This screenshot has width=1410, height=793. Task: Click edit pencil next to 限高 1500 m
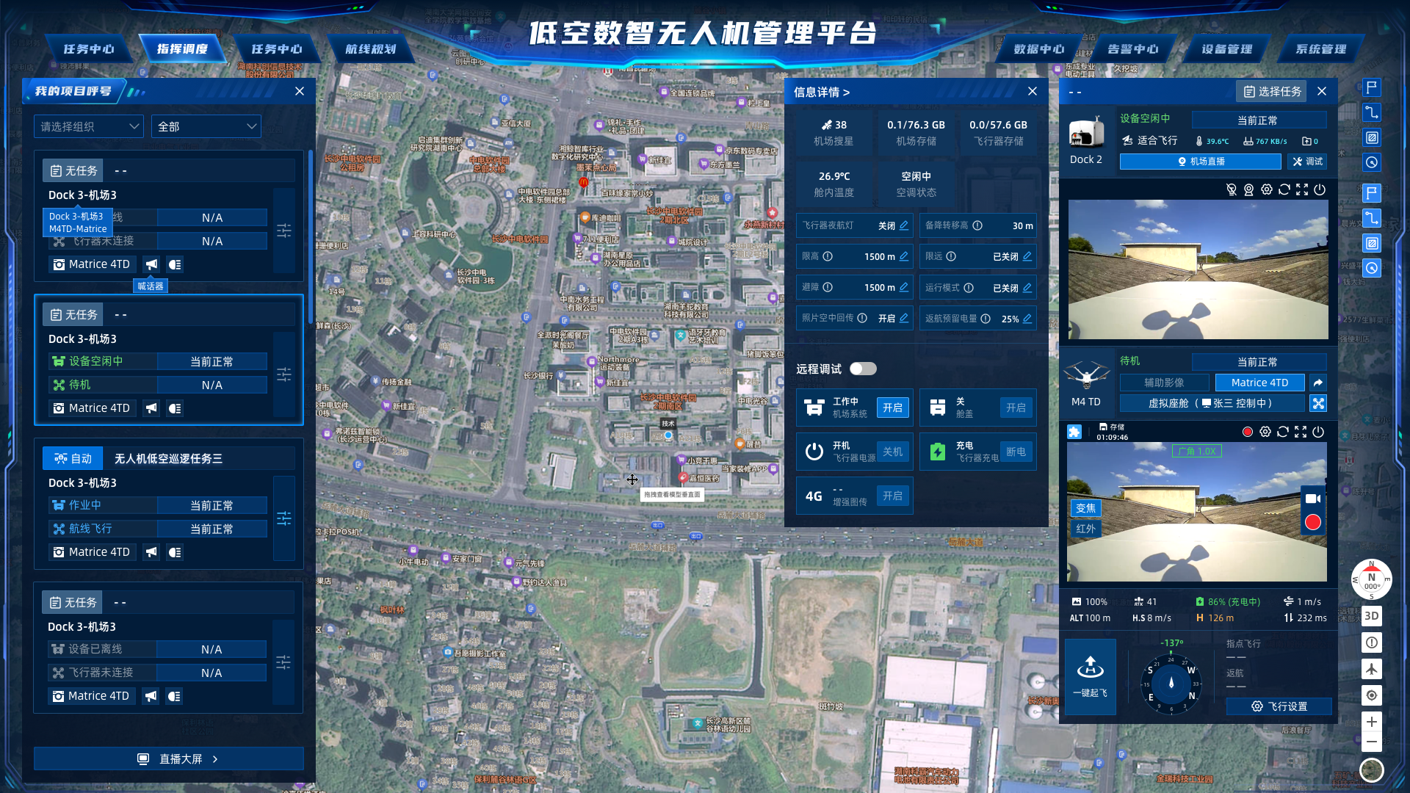pyautogui.click(x=904, y=256)
